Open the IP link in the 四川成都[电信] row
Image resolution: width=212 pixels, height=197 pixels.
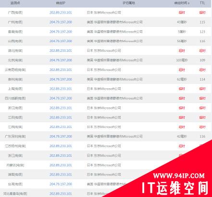(x=61, y=98)
